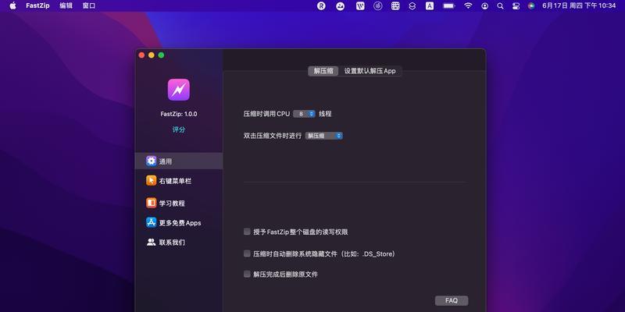Click the spiral circle menu bar icon
The height and width of the screenshot is (312, 625).
(378, 6)
